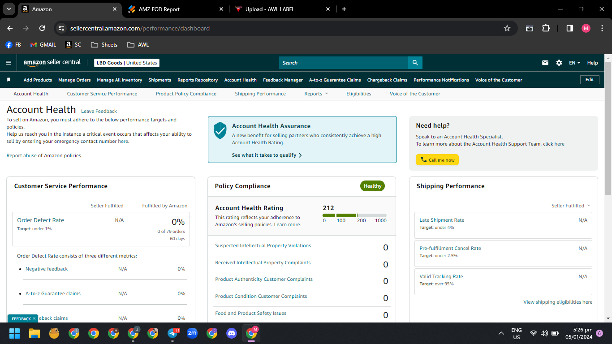Open the Eligibilities tab

pyautogui.click(x=359, y=94)
